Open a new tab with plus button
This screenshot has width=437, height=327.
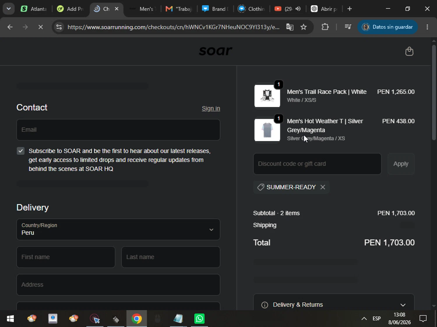click(x=350, y=9)
